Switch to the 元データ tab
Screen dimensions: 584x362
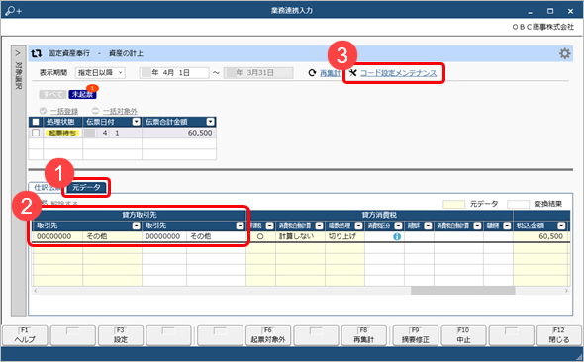[x=86, y=188]
